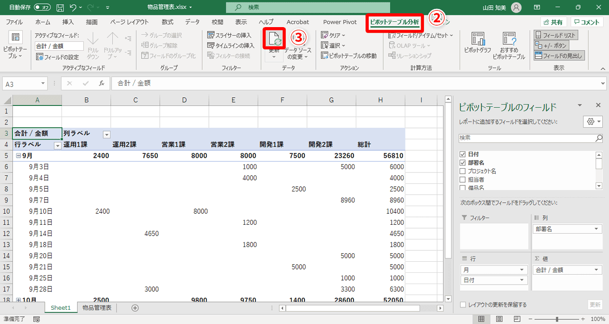Insert a Timeline (タイムラインの挿入)
Viewport: 609px width, 324px height.
231,46
